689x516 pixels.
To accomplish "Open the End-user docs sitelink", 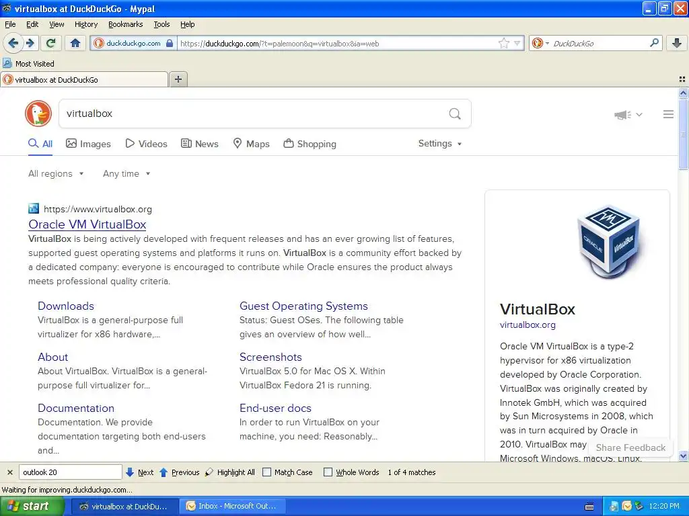I will [x=275, y=408].
